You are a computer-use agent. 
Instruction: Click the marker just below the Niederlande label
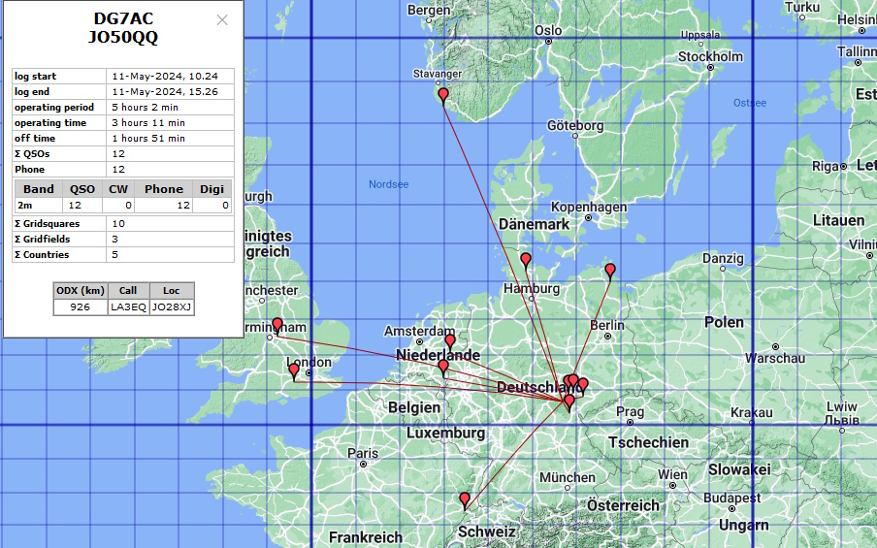point(443,367)
